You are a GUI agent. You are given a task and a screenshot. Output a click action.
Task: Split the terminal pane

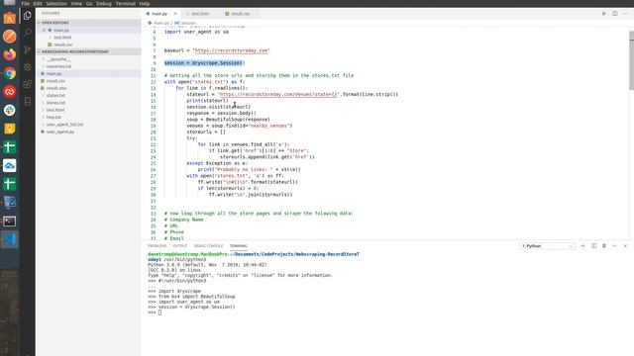click(593, 246)
